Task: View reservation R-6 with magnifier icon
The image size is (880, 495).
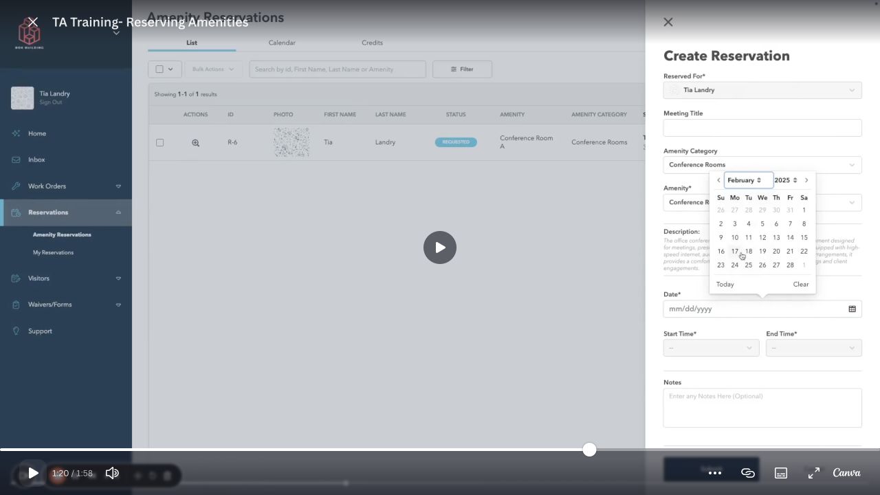Action: (x=196, y=143)
